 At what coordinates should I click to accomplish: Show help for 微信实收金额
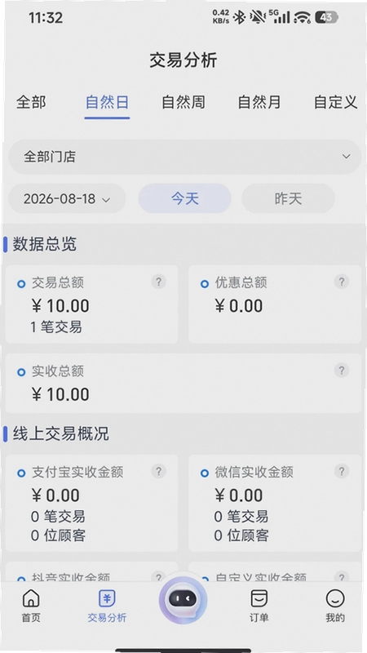coord(342,472)
